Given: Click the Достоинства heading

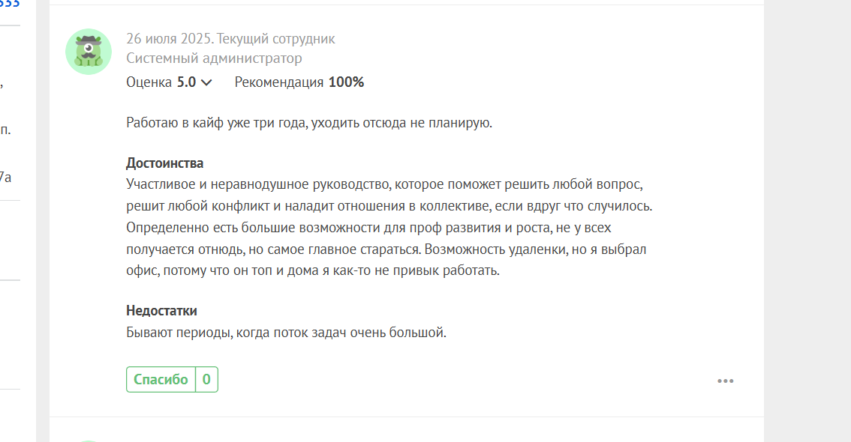Looking at the screenshot, I should [164, 163].
